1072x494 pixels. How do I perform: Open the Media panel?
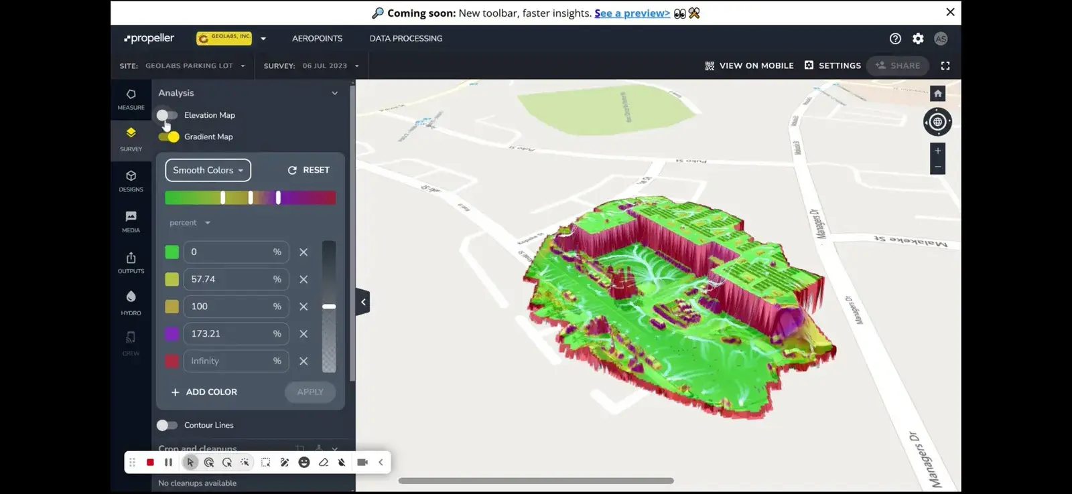click(x=131, y=222)
